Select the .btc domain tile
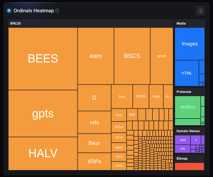Viewport: 213px width, 177px height. pyautogui.click(x=183, y=149)
